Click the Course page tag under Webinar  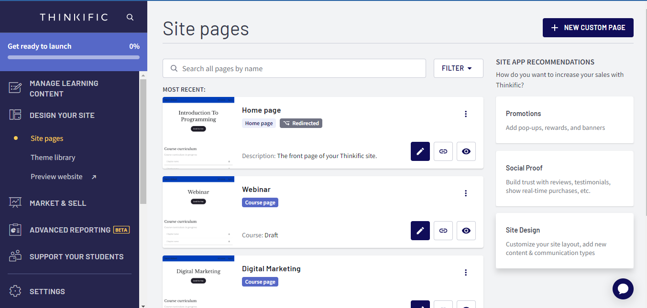pyautogui.click(x=260, y=202)
